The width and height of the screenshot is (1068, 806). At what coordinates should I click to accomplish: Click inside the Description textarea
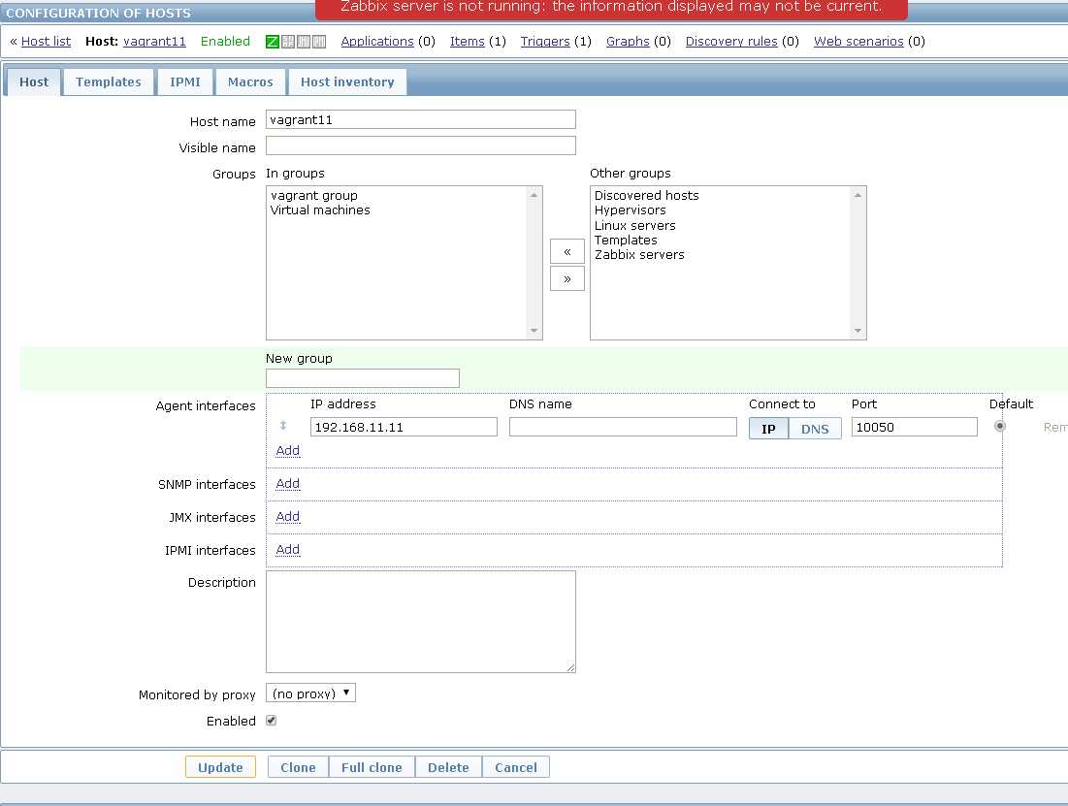click(x=420, y=622)
